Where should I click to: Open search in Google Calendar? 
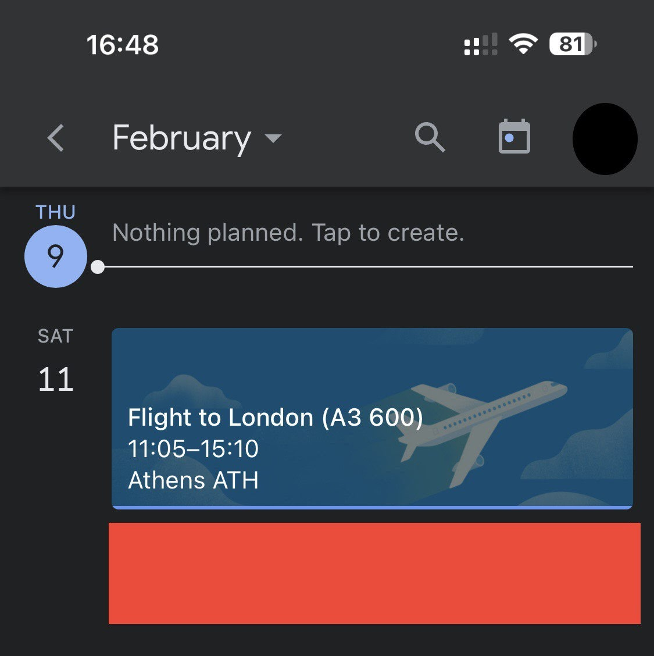coord(430,137)
